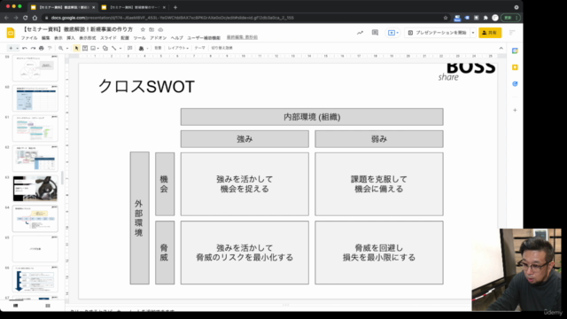The width and height of the screenshot is (567, 319).
Task: Open the 挿入 menu
Action: coord(71,38)
